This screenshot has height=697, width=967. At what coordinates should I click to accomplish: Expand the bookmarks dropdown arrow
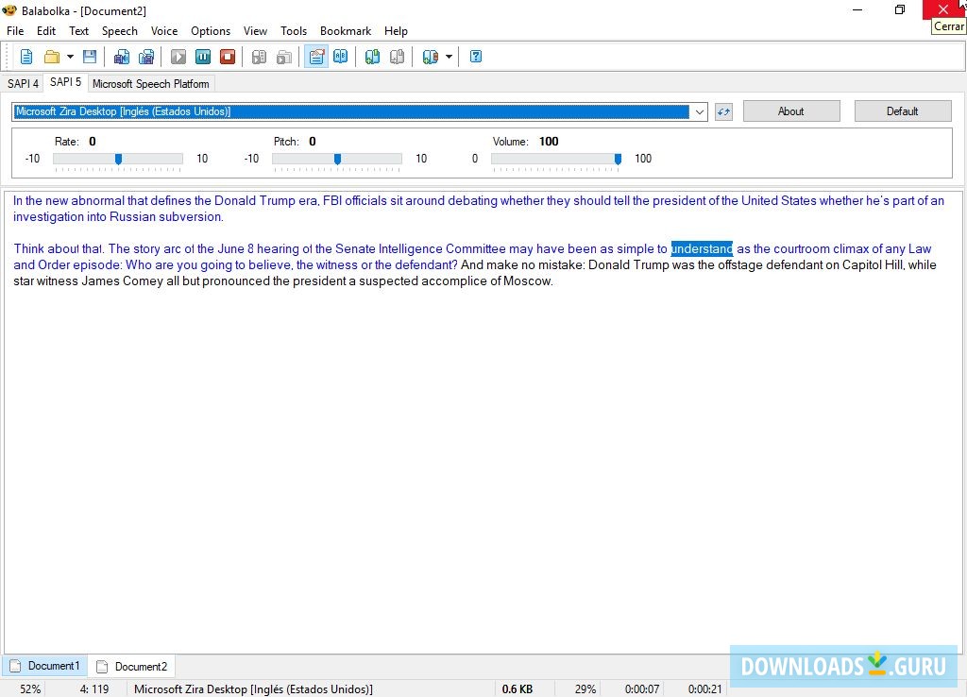[449, 57]
